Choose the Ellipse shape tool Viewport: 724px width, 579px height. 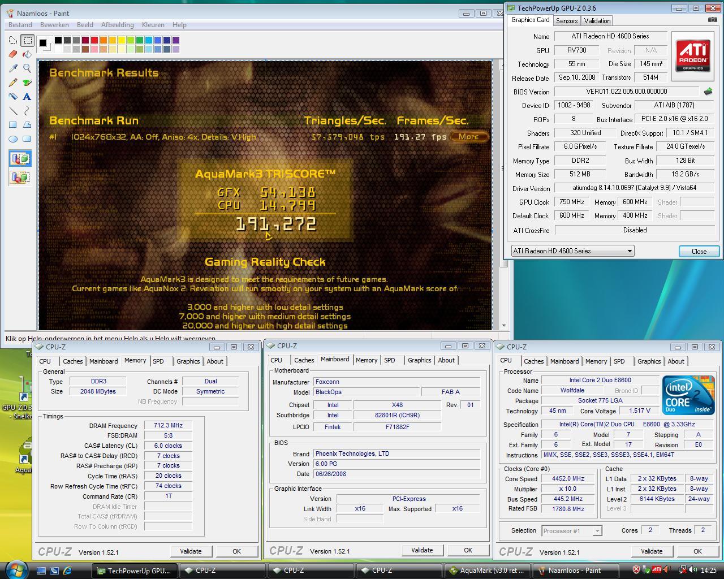point(13,139)
